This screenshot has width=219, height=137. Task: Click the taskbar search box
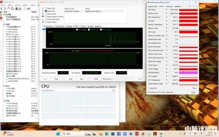tap(76, 134)
